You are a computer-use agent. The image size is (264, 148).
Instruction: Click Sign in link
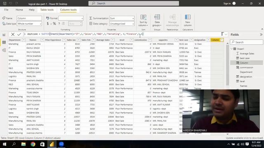click(x=227, y=4)
